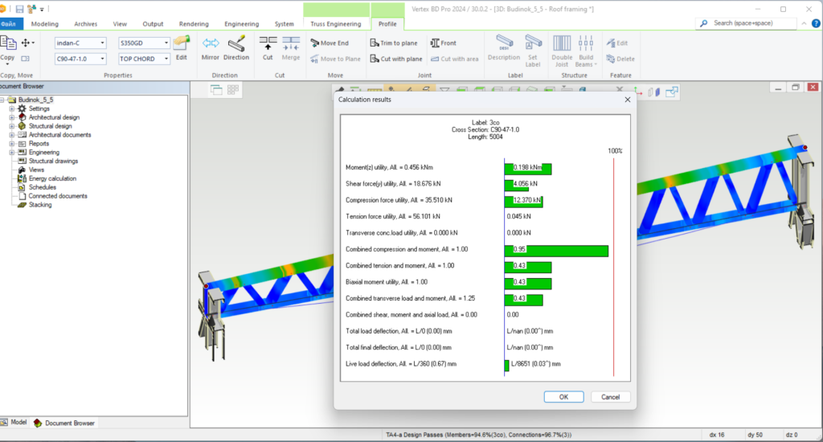Click the Move to Plane tool
Screen dimensions: 823x442
pyautogui.click(x=335, y=59)
